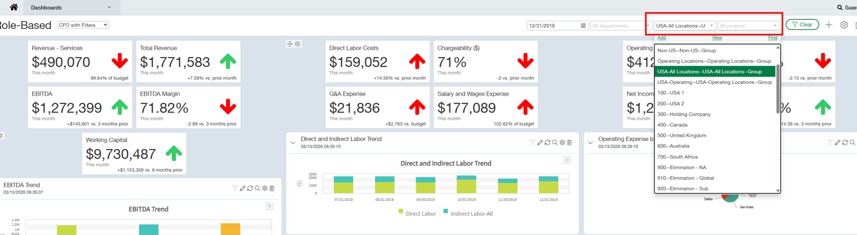The image size is (857, 235).
Task: Edit the Direct and Indirect Labor Trend panel
Action: coord(540,143)
